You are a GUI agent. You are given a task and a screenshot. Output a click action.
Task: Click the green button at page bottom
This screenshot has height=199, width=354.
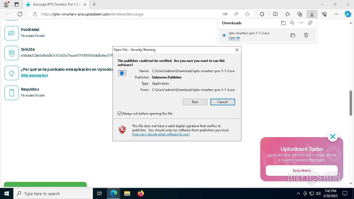(x=45, y=185)
